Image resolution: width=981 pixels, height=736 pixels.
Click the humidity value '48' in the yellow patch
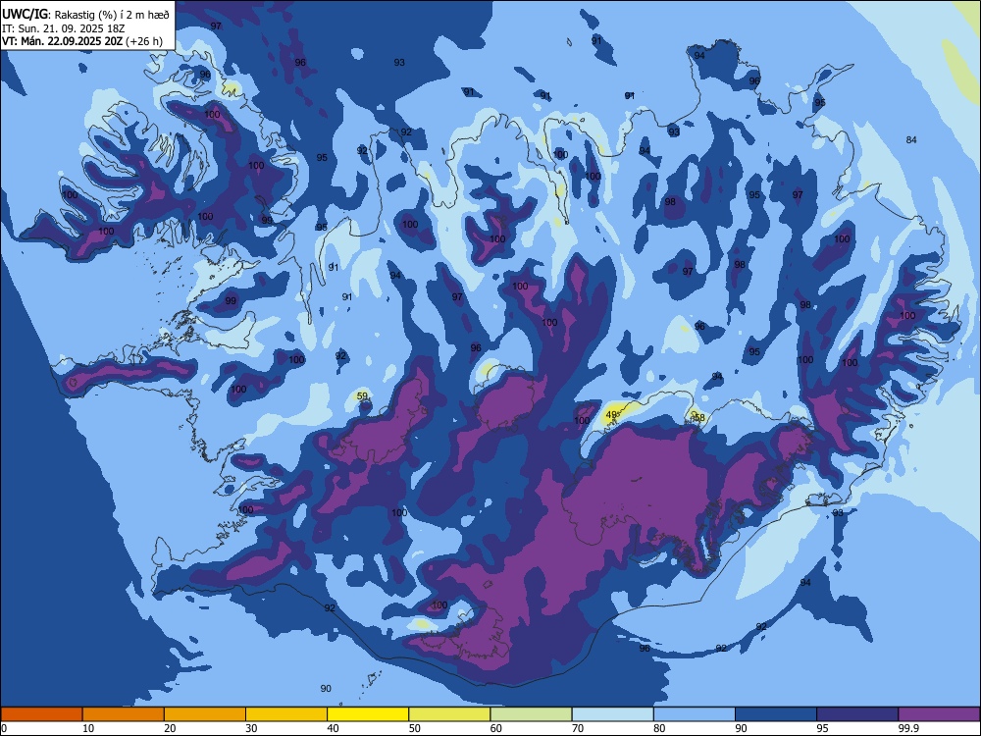[x=611, y=414]
